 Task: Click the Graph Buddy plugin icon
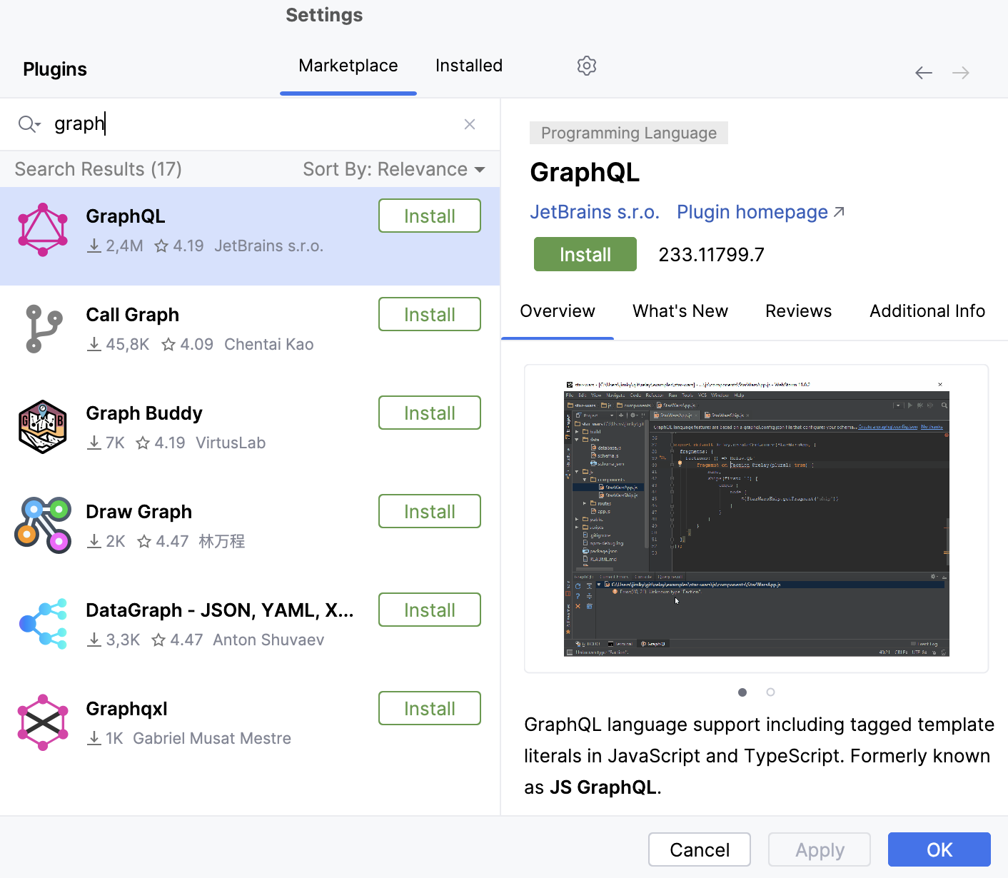coord(42,427)
